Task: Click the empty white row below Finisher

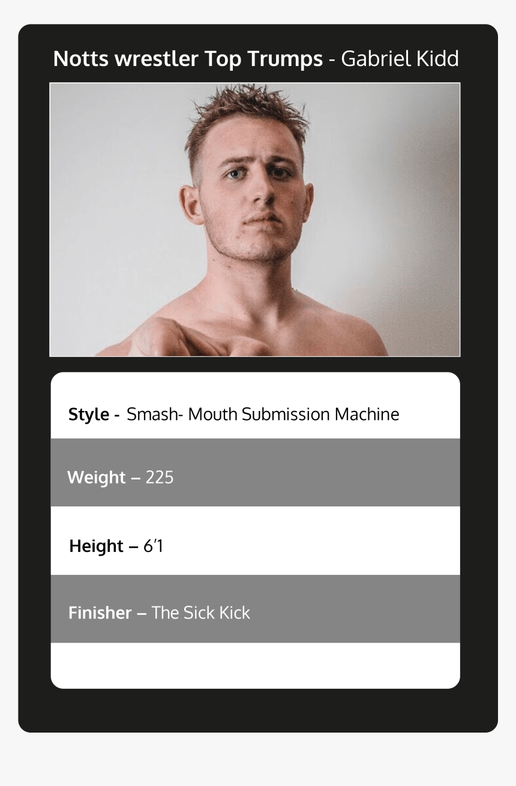Action: coord(255,665)
